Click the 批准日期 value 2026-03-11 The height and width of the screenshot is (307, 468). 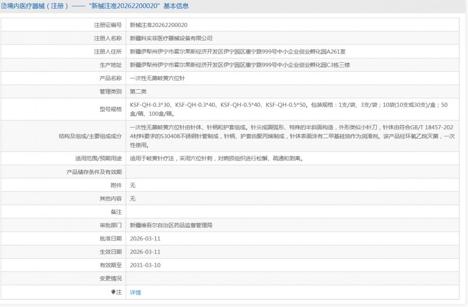pyautogui.click(x=145, y=238)
